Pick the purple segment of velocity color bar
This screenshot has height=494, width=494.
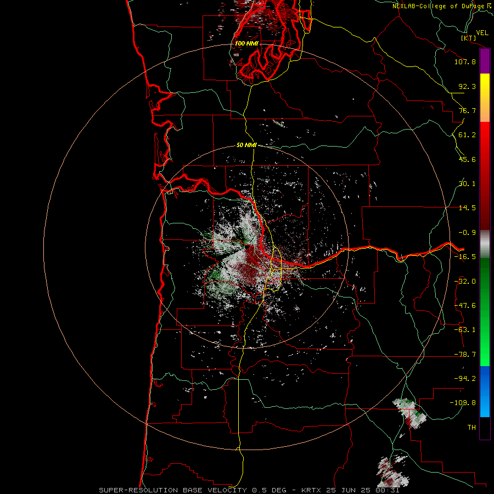point(485,61)
